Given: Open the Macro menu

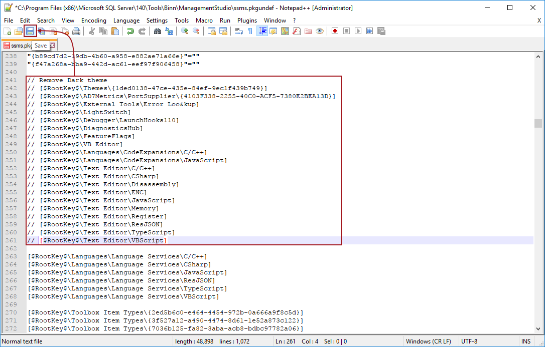Looking at the screenshot, I should 206,21.
